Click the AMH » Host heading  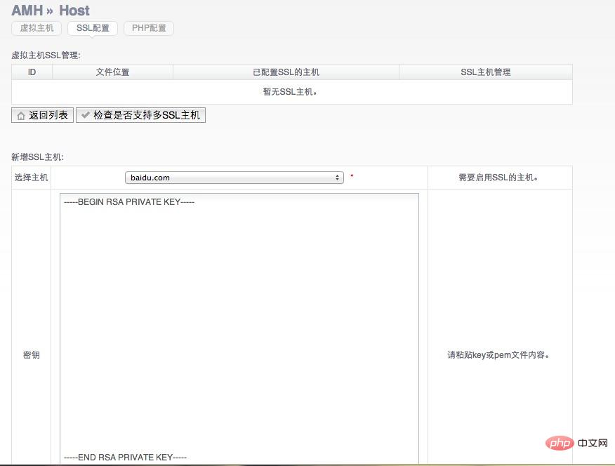(x=51, y=11)
